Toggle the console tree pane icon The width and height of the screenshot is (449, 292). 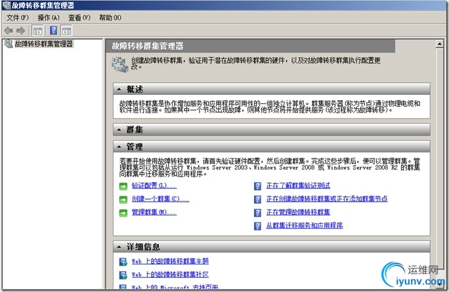pos(37,30)
